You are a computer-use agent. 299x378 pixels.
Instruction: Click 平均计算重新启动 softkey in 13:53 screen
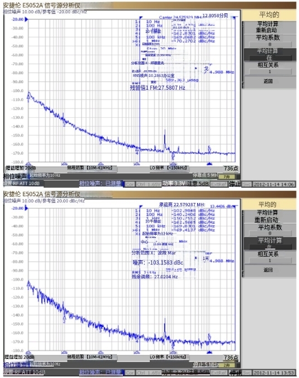point(269,216)
